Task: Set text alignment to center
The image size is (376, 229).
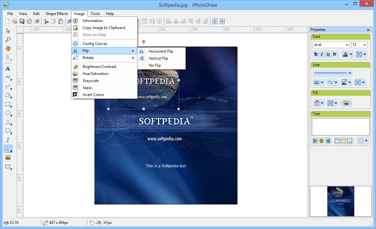Action: [321, 141]
